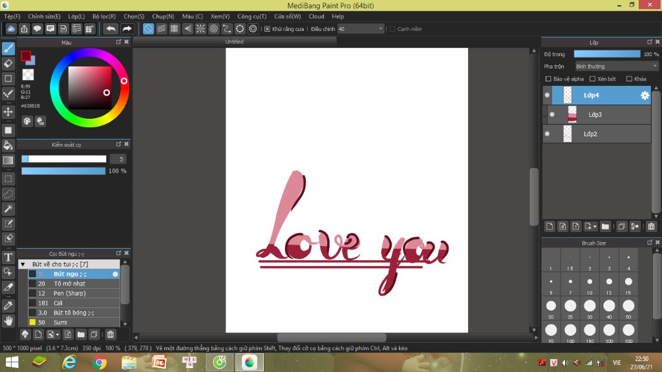Open the Pha trộn blend mode dropdown
Viewport: 662px width, 372px height.
tap(616, 67)
